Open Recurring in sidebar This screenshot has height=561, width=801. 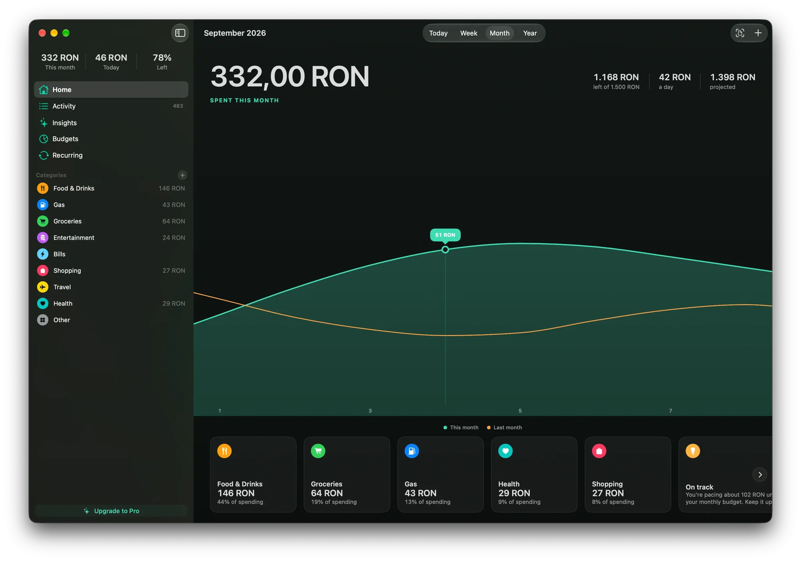click(x=111, y=155)
